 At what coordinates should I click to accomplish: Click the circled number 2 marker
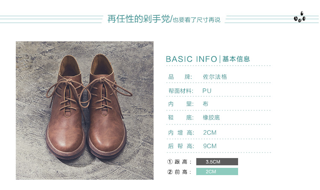170,172
